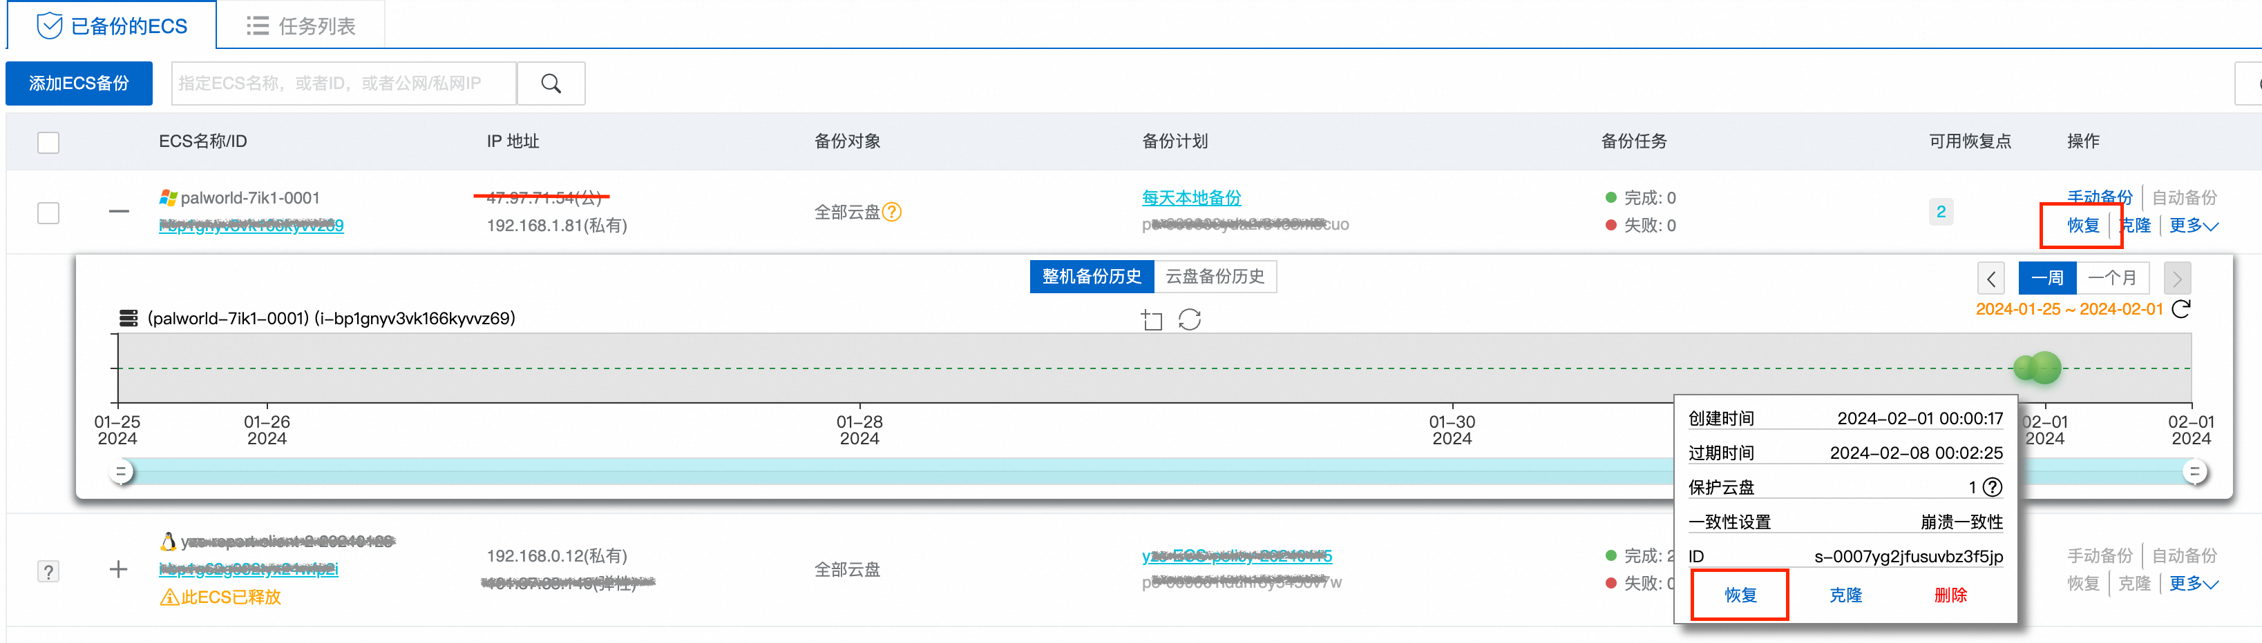Click right handle of timeline range slider
Image resolution: width=2262 pixels, height=643 pixels.
(x=2194, y=472)
